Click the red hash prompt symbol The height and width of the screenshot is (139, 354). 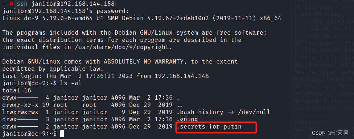[11, 4]
